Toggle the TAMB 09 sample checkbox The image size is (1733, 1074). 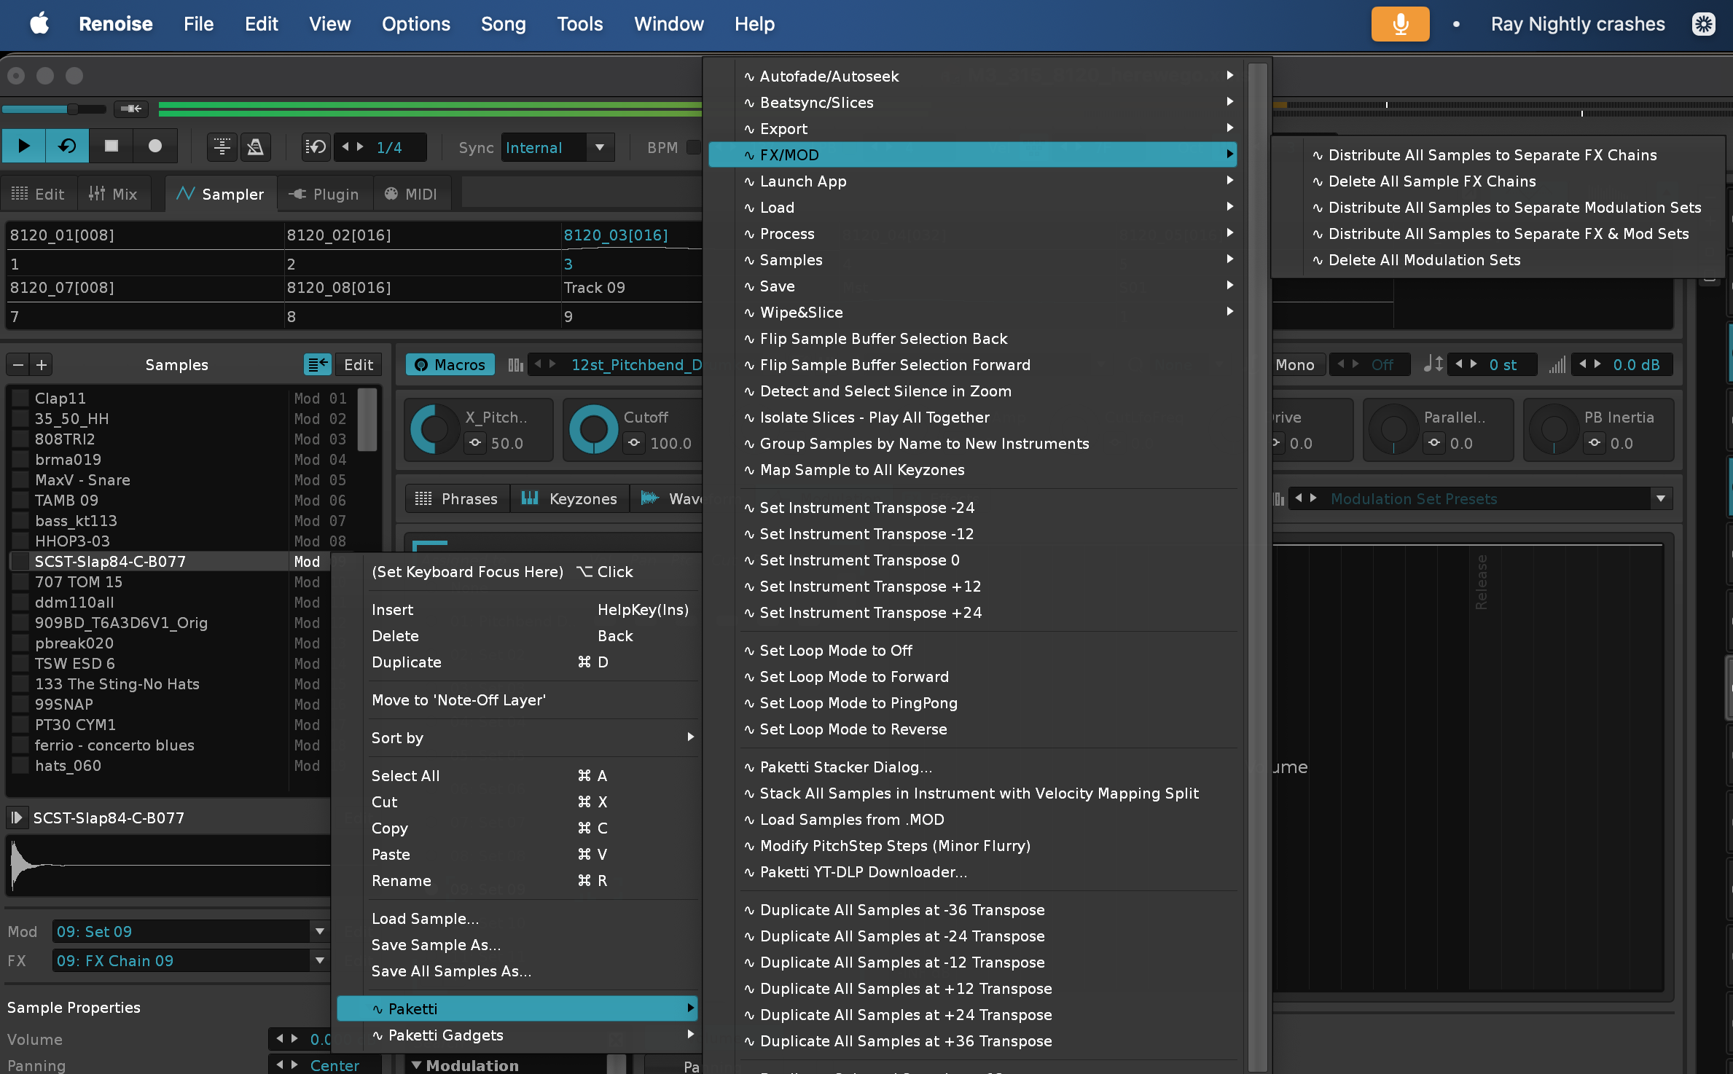tap(20, 501)
